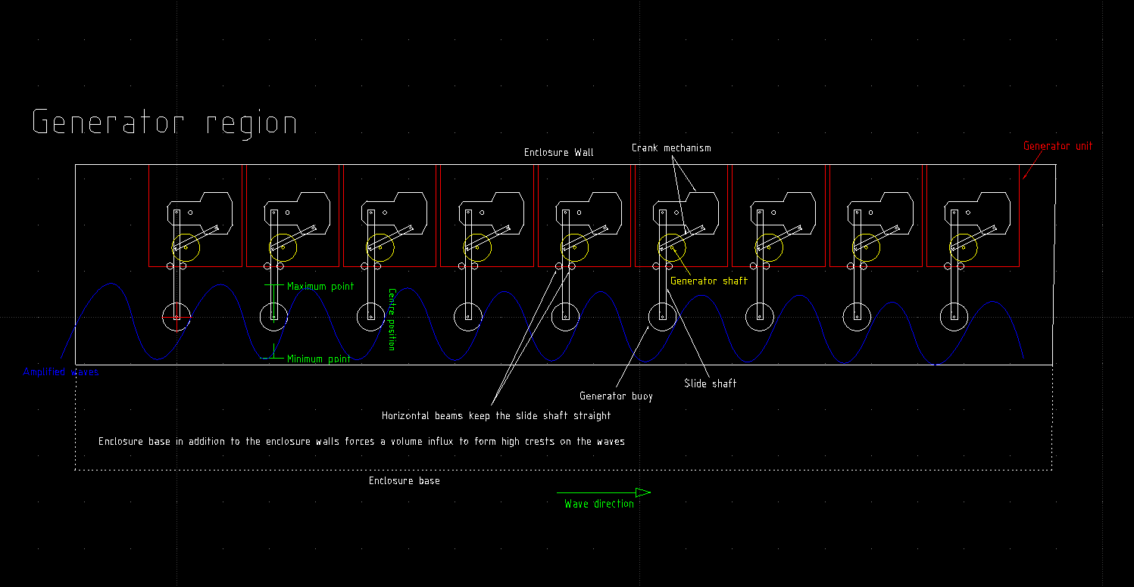Select the green 'Minimum point' label
Screen dimensions: 1134x587
point(319,359)
